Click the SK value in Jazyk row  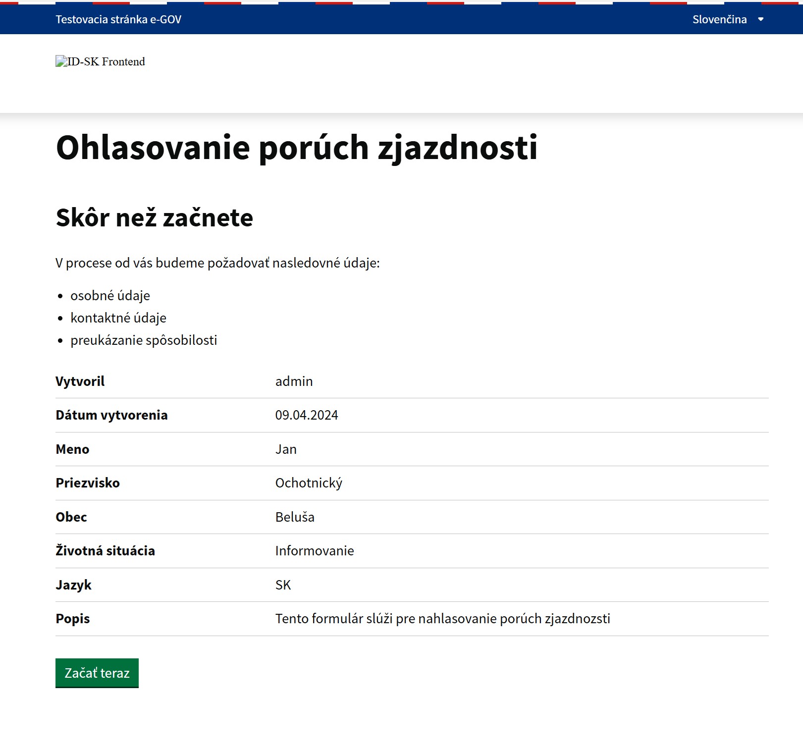coord(283,585)
